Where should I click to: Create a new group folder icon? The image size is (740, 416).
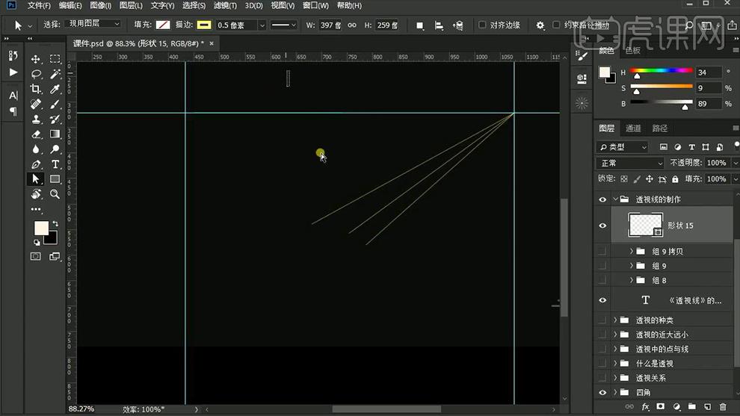pos(692,406)
